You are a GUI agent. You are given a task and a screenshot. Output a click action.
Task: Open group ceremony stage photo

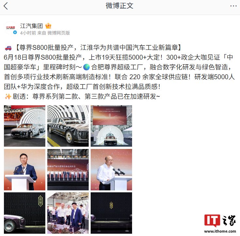click(x=68, y=170)
